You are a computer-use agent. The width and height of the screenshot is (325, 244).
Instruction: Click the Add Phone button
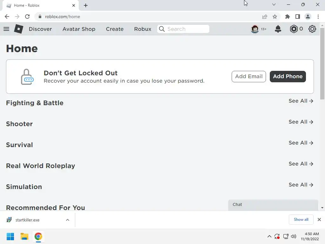288,76
